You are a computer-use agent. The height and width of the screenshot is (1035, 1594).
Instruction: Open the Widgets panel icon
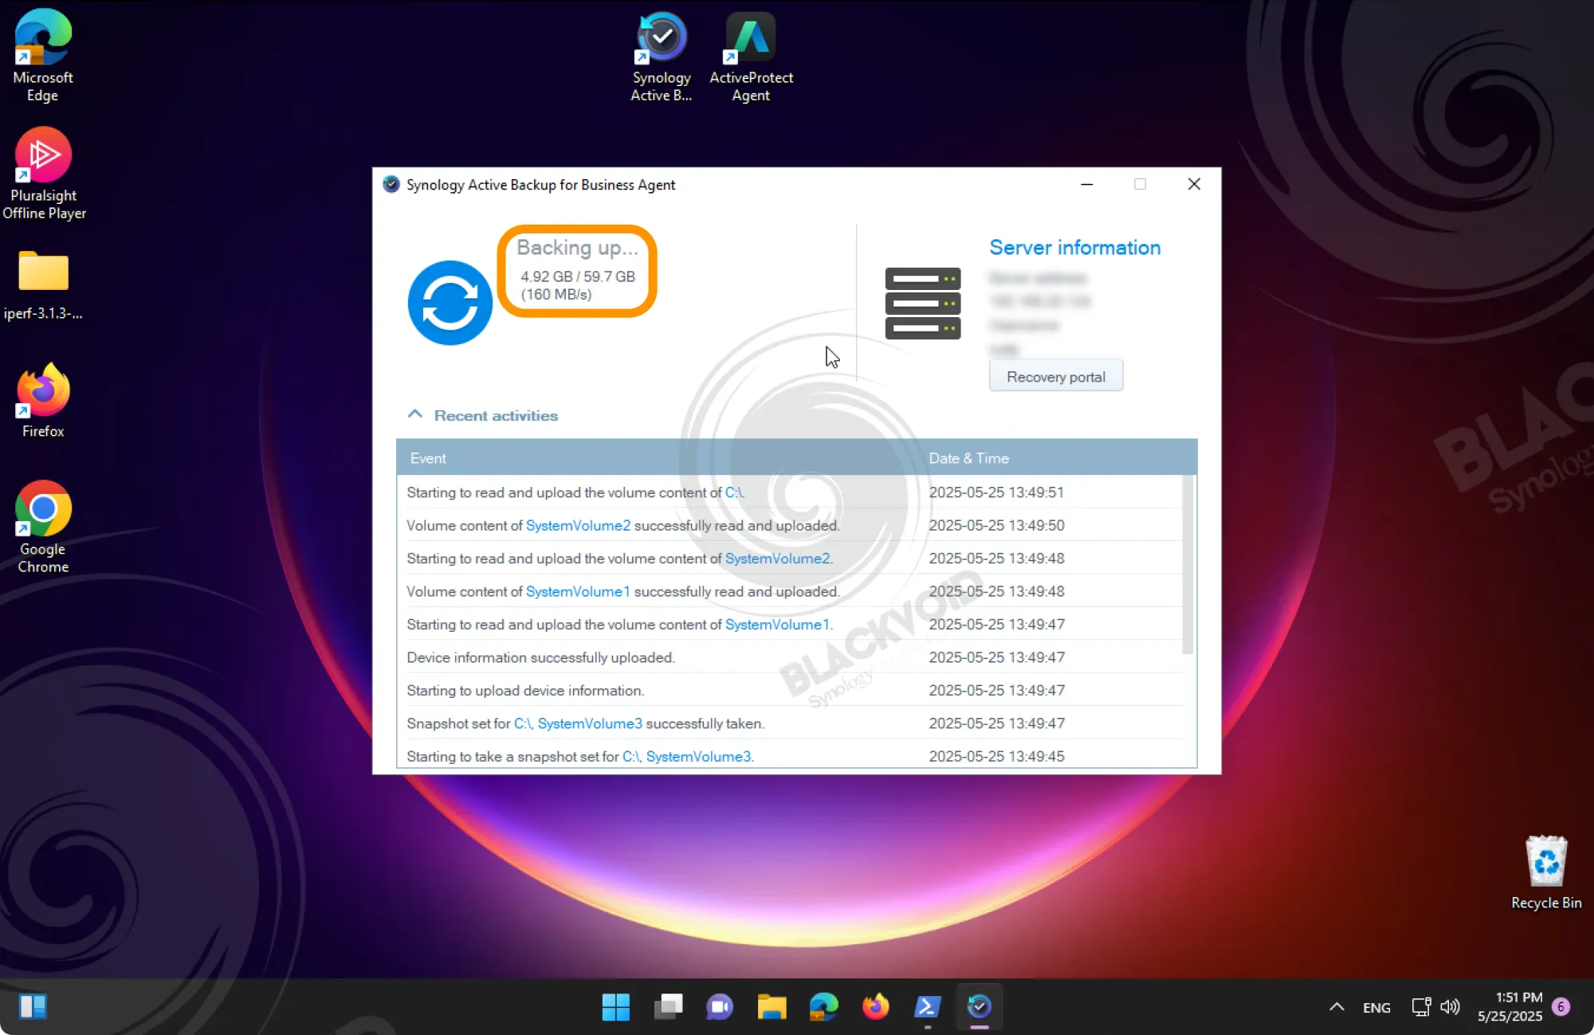point(33,1006)
